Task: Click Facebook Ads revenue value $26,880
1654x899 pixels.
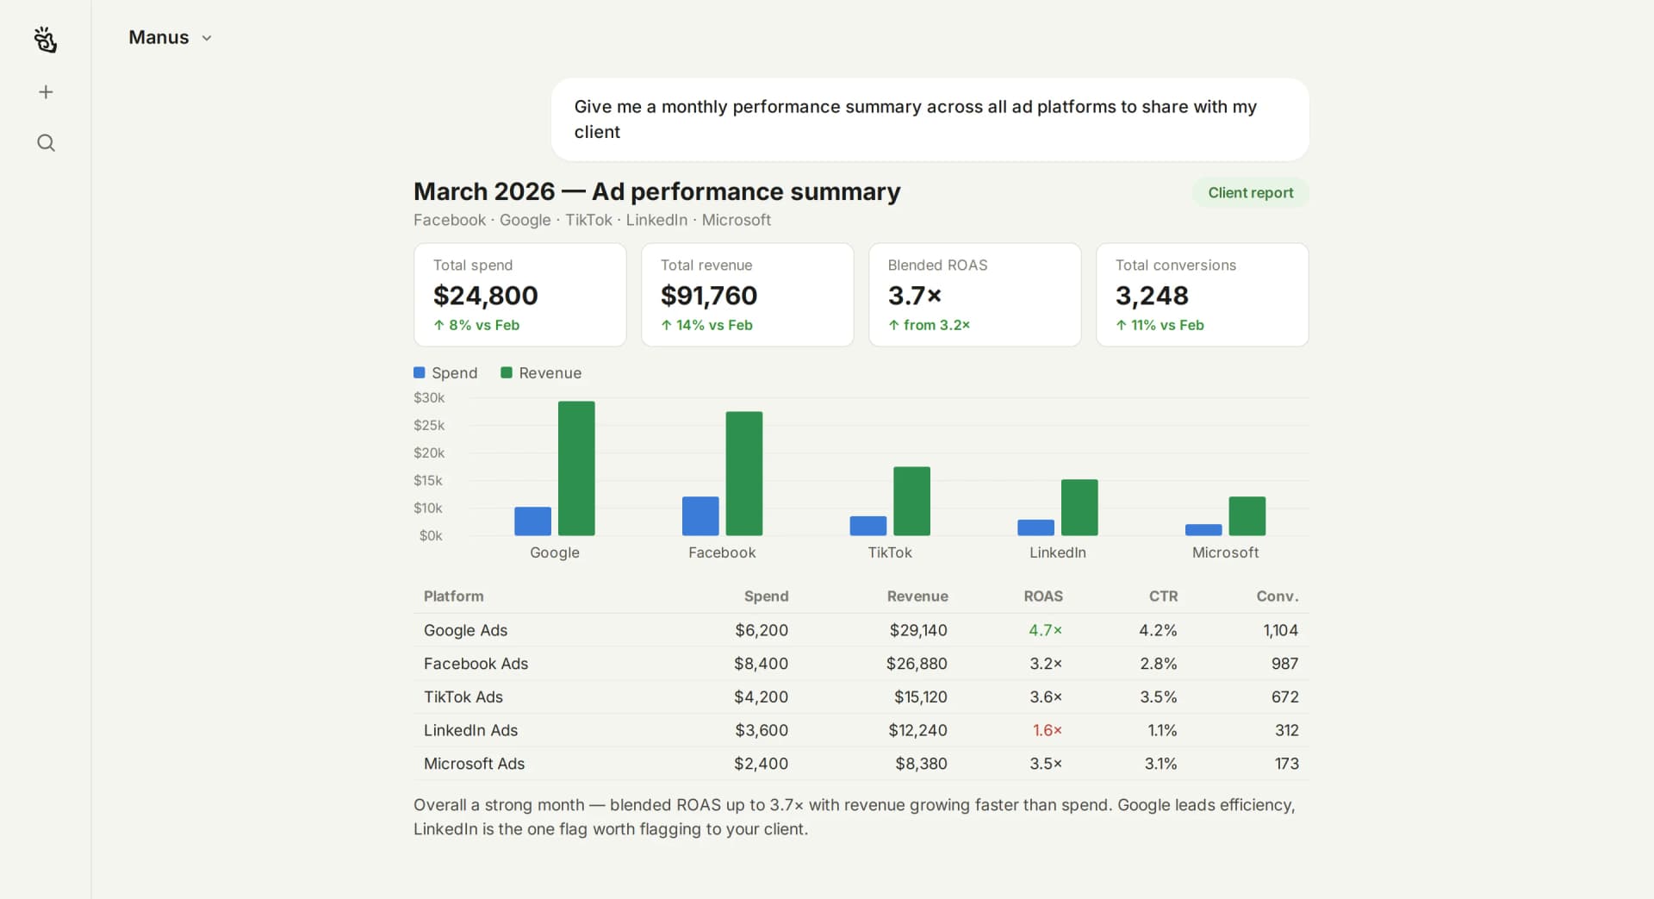Action: [x=917, y=664]
